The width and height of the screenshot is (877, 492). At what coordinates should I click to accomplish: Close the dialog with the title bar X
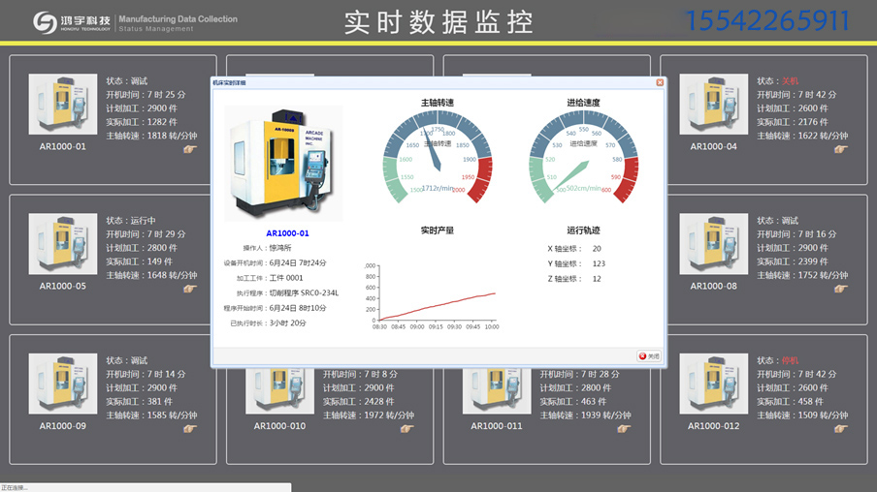tap(660, 83)
